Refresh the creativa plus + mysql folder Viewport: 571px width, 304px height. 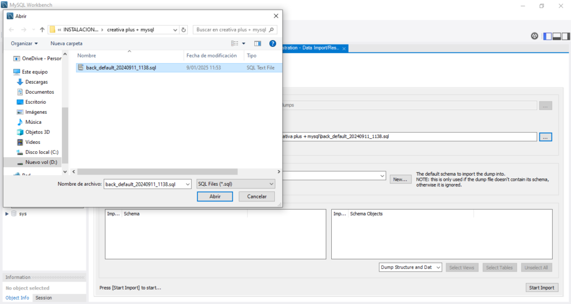pos(184,30)
